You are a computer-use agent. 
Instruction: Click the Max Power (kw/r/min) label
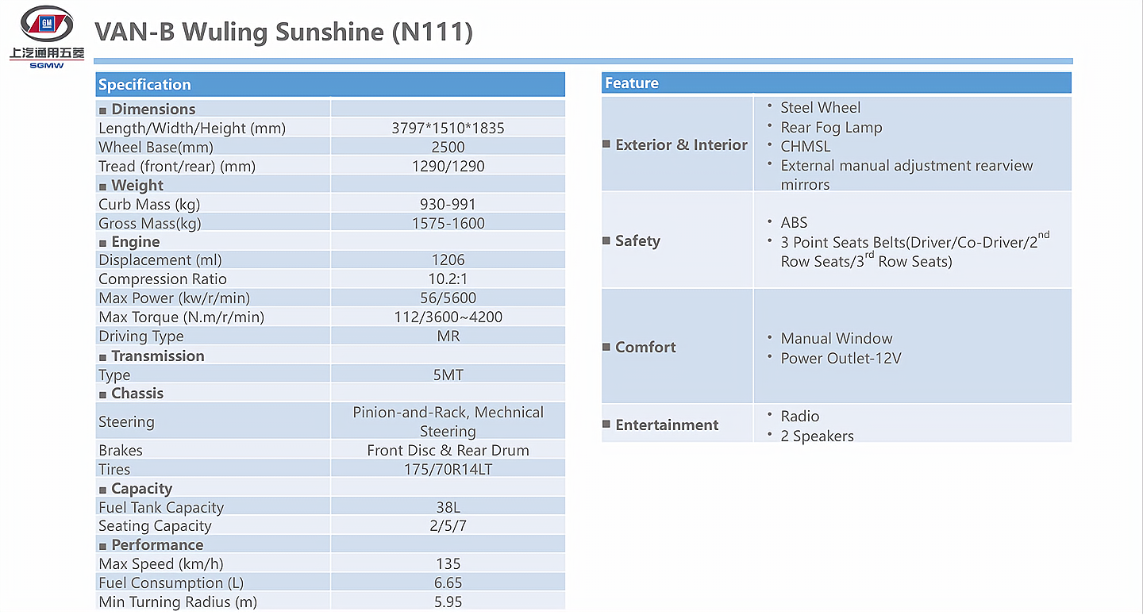(175, 298)
